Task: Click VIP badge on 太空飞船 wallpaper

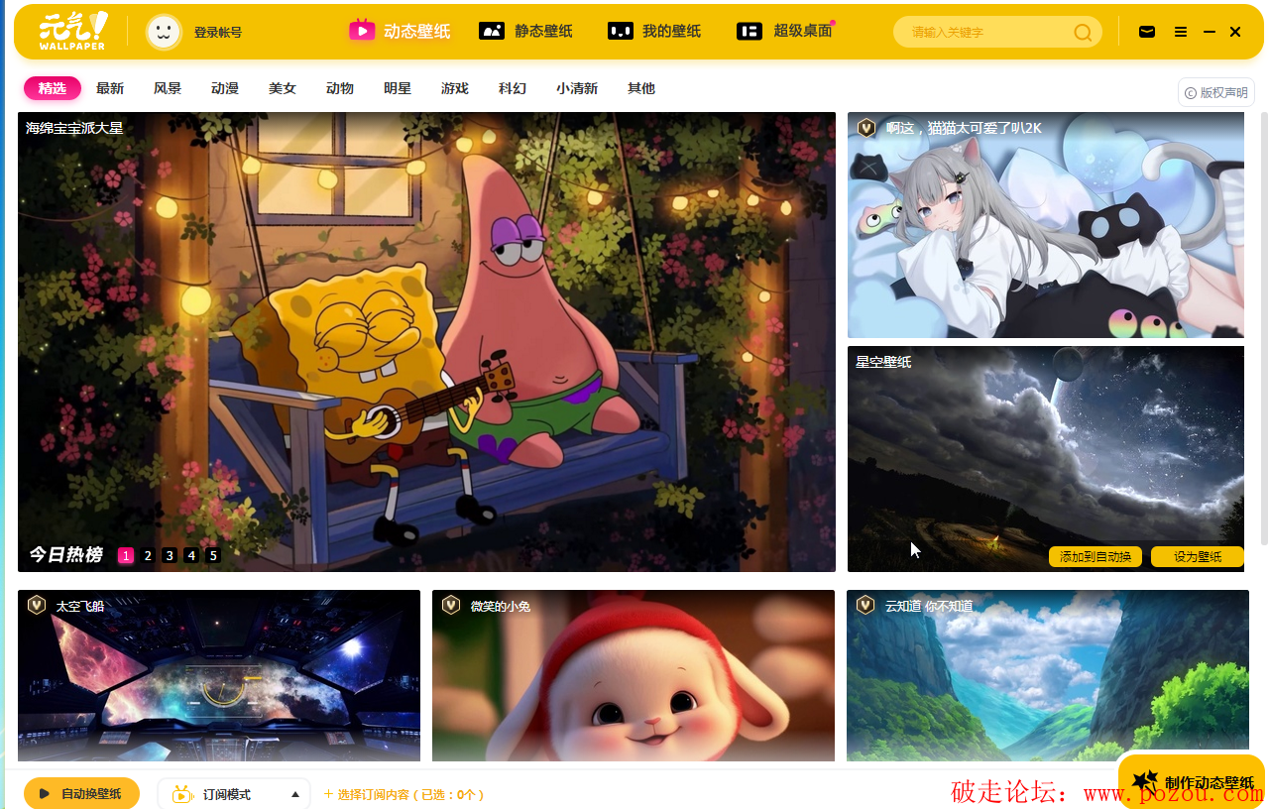Action: pyautogui.click(x=37, y=606)
